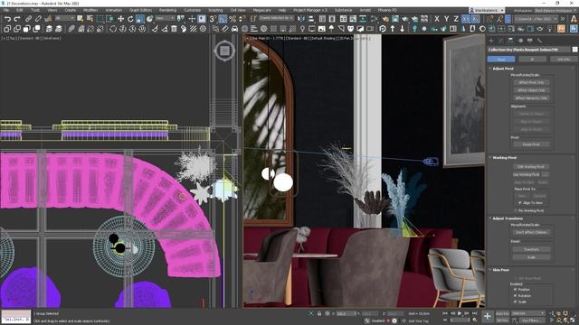The image size is (579, 325).
Task: Open the Modifiers menu
Action: (x=90, y=10)
